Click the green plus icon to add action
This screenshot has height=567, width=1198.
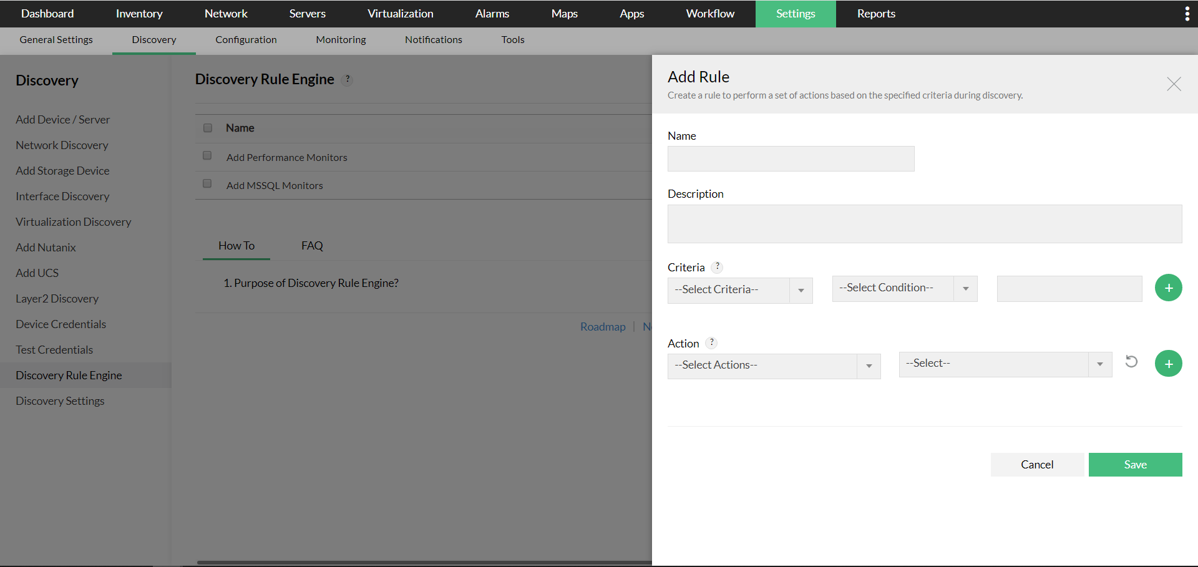pos(1168,364)
